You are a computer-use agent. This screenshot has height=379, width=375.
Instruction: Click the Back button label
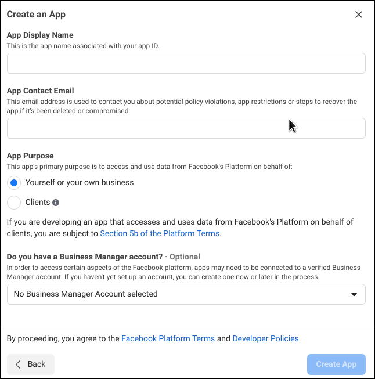tap(37, 364)
